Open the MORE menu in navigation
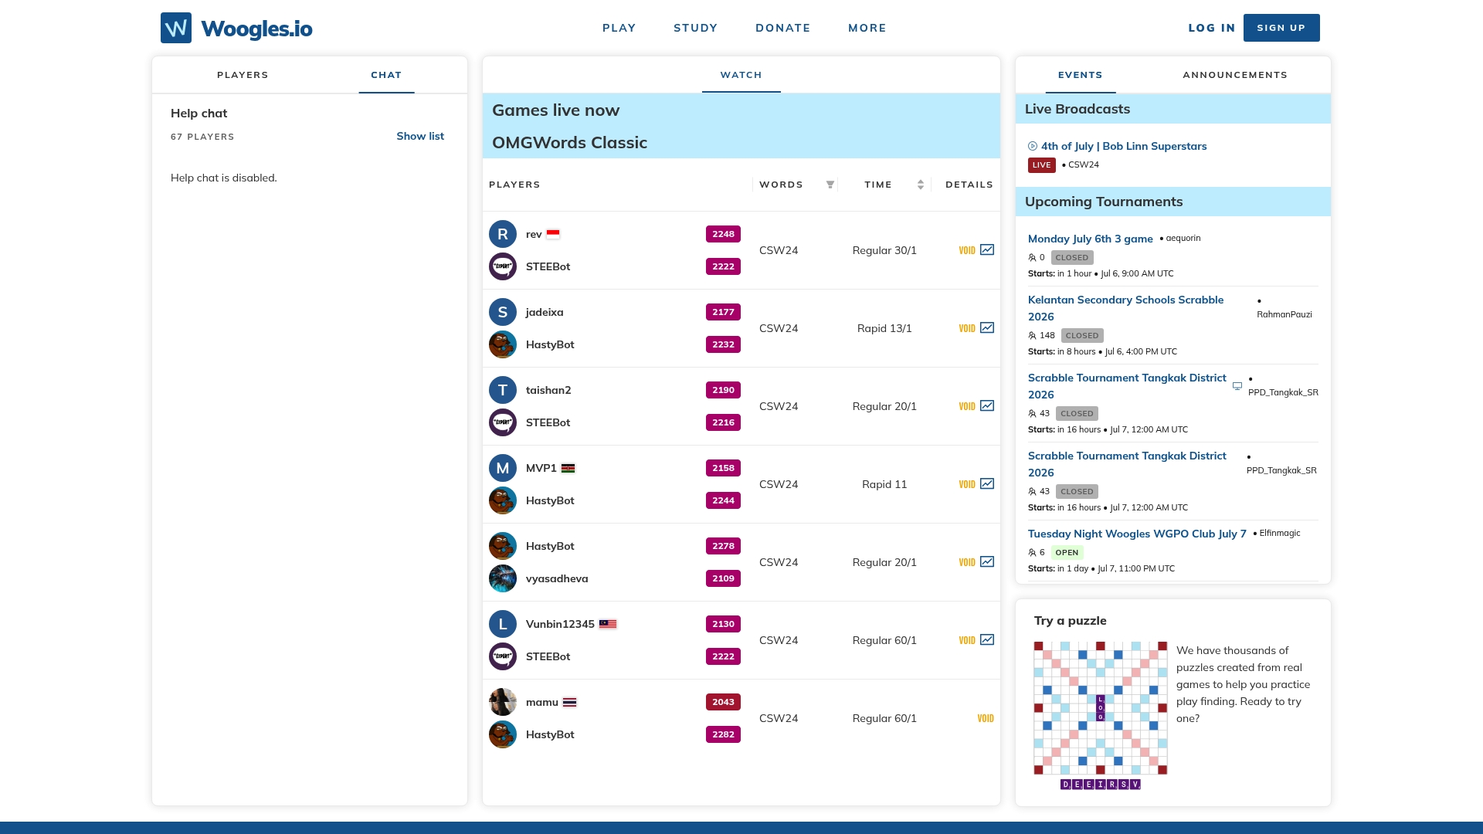Viewport: 1483px width, 834px height. 867,28
